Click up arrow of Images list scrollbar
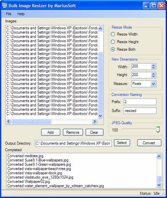Image resolution: width=167 pixels, height=198 pixels. [100, 29]
